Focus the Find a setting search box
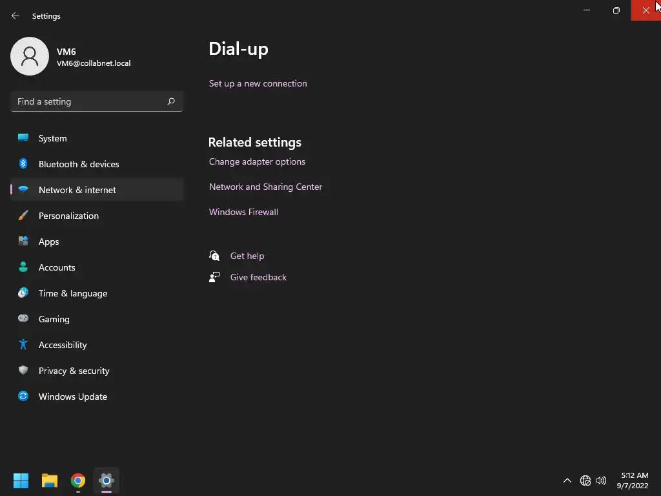The width and height of the screenshot is (661, 496). click(x=97, y=101)
